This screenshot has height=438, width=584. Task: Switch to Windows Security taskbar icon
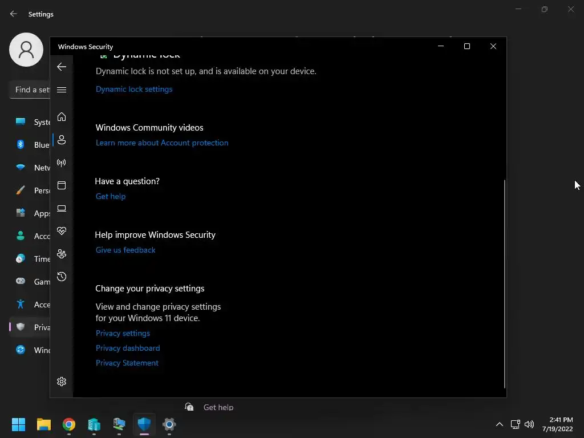click(x=144, y=424)
